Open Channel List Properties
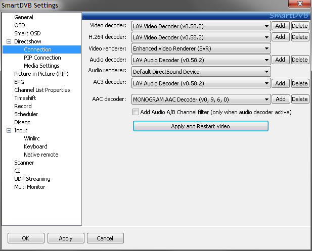The image size is (312, 251). (42, 90)
